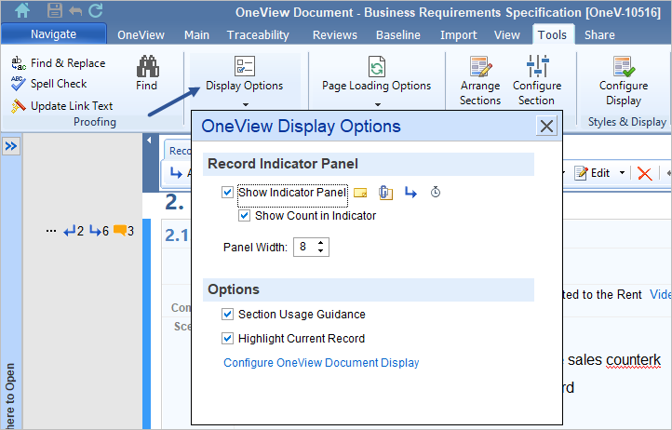The height and width of the screenshot is (430, 672).
Task: Toggle the Show Indicator Panel checkbox
Action: [x=227, y=192]
